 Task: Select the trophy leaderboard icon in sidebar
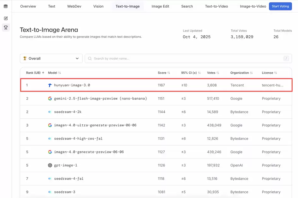click(6, 28)
